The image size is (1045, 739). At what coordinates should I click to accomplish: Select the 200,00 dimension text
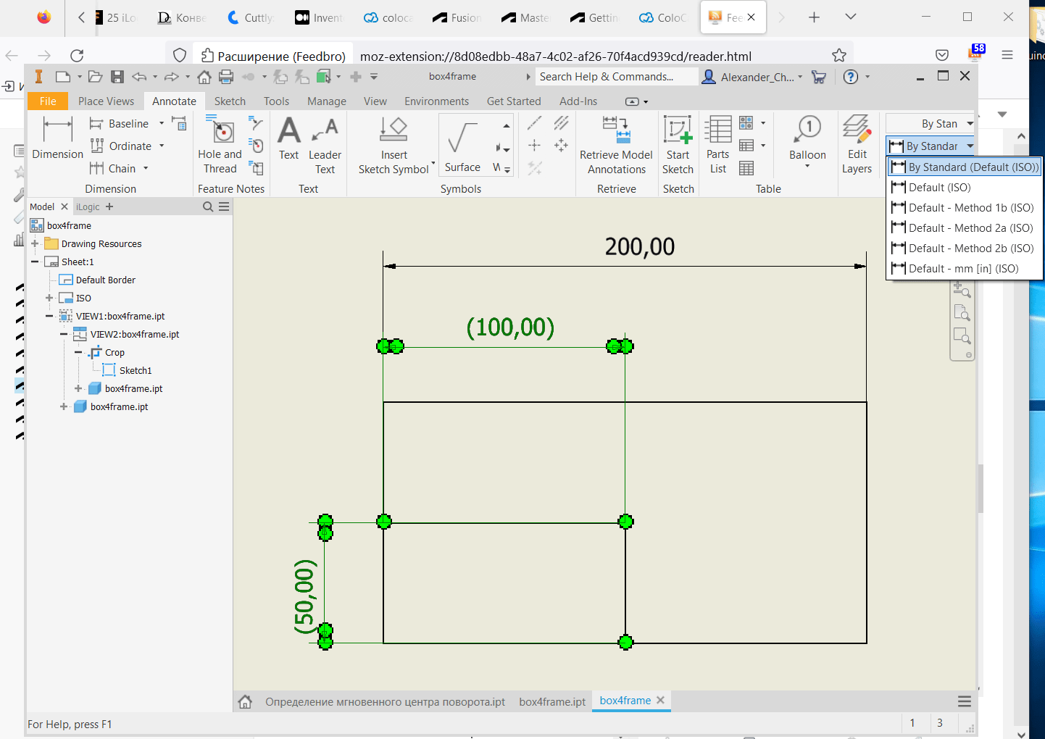(639, 247)
